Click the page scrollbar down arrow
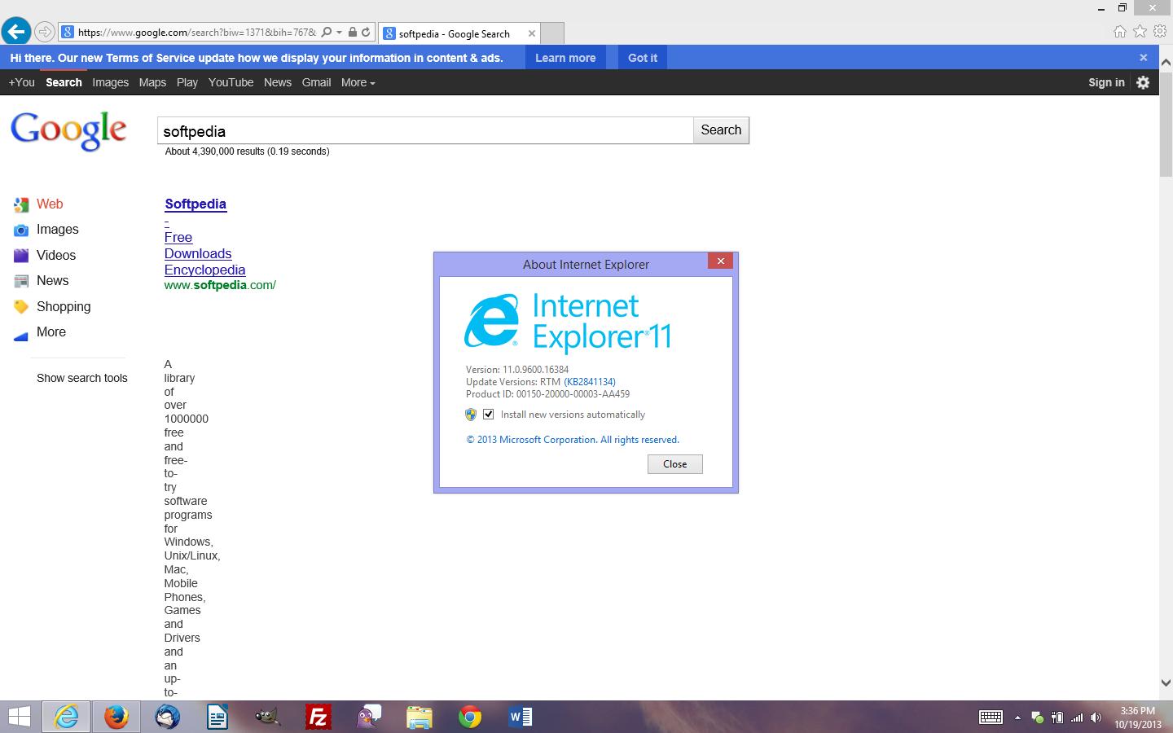The image size is (1173, 733). point(1166,683)
